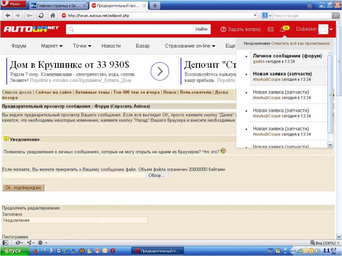Click the Opera home button in toolbar

point(53,16)
